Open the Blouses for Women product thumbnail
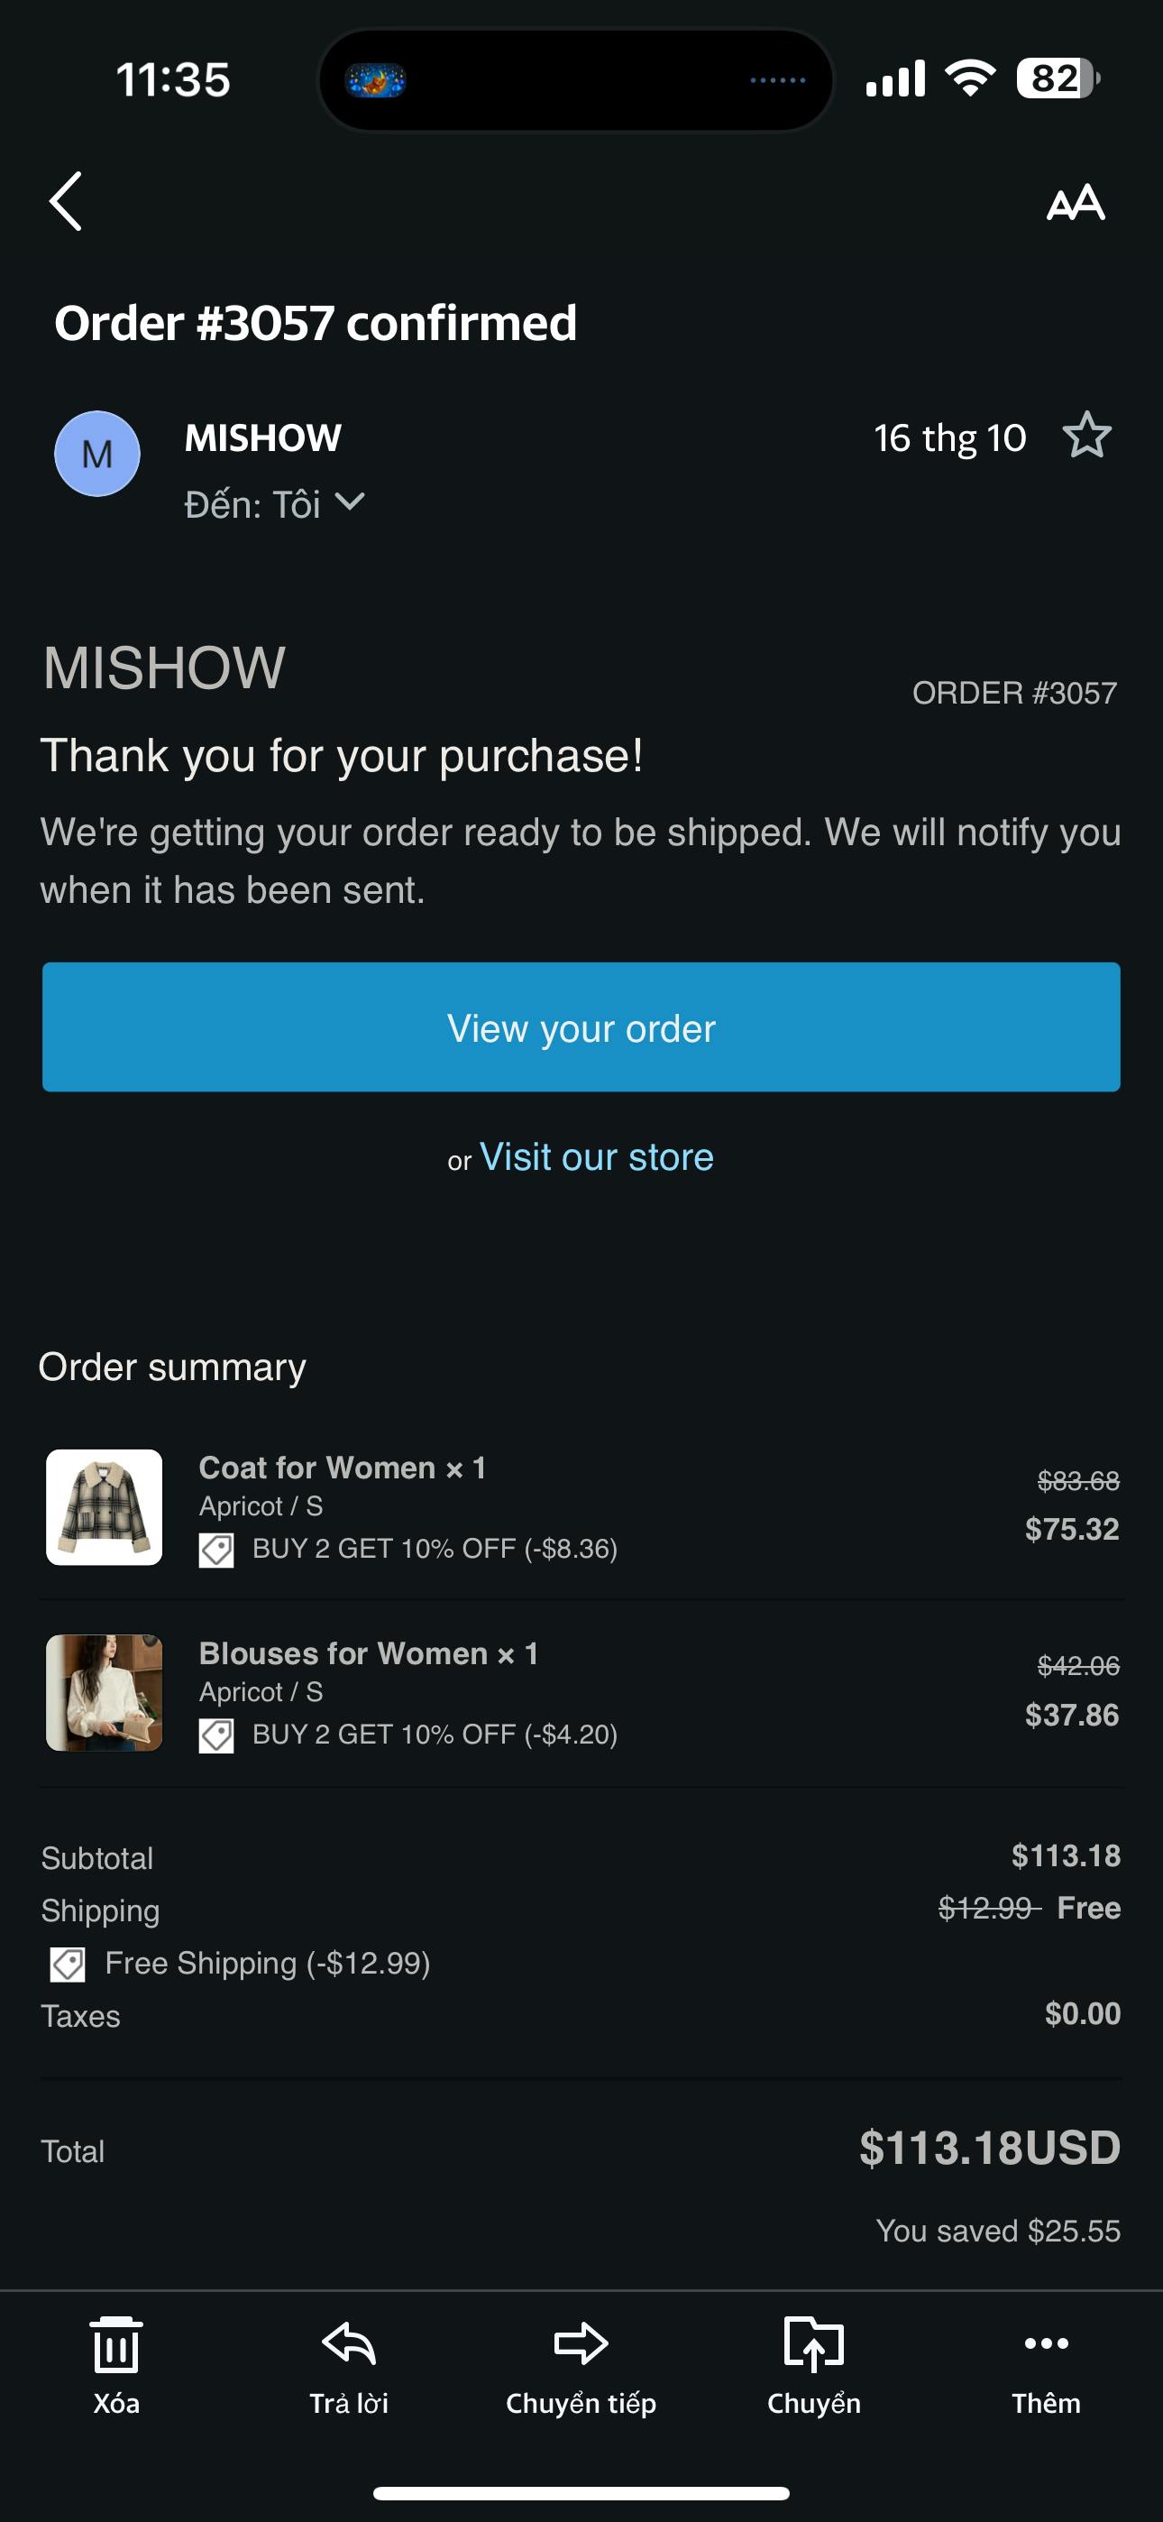The width and height of the screenshot is (1163, 2522). [105, 1692]
